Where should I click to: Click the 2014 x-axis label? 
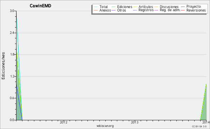[206, 122]
